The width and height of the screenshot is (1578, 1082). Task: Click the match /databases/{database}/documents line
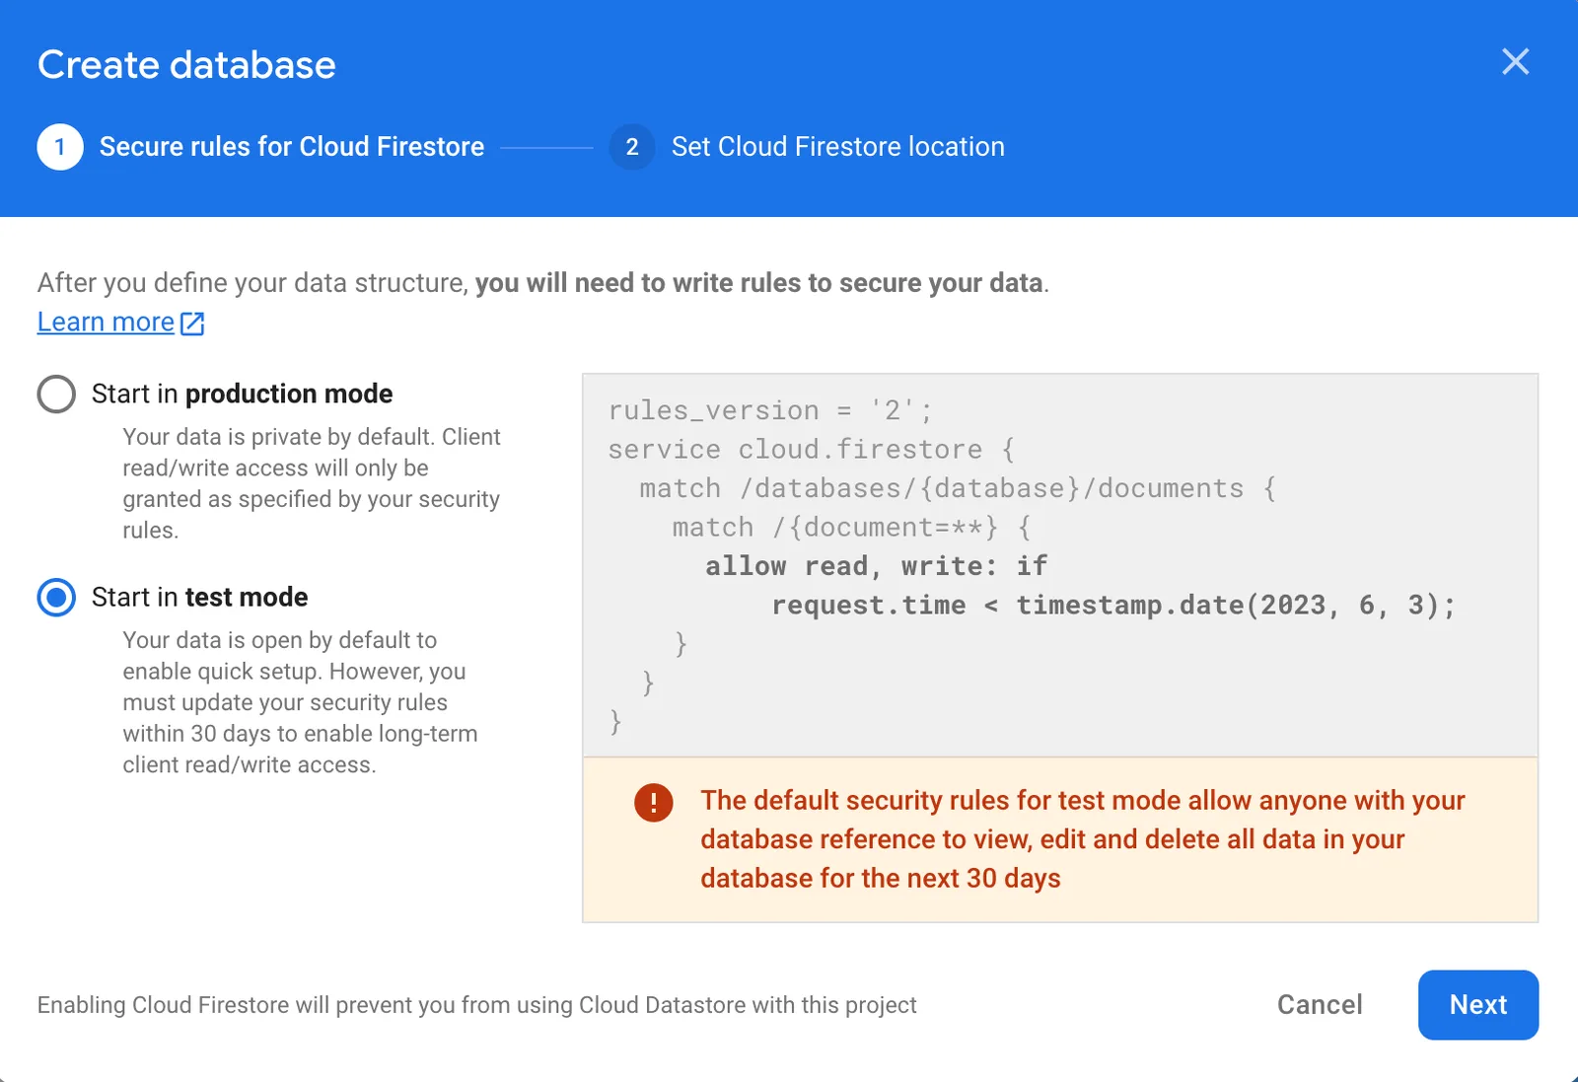tap(958, 488)
